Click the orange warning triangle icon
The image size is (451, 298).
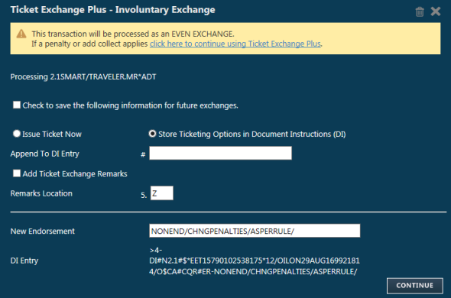[21, 34]
